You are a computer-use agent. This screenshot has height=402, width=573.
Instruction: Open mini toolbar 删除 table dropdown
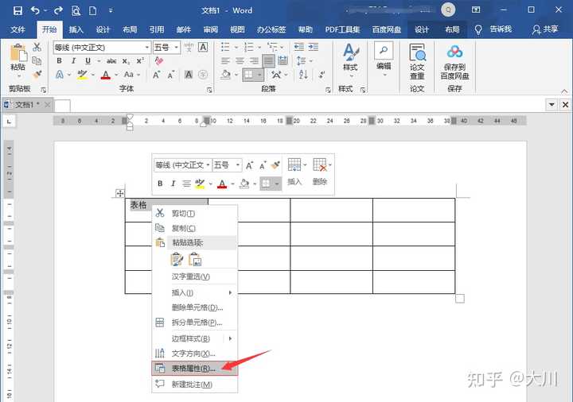click(330, 165)
